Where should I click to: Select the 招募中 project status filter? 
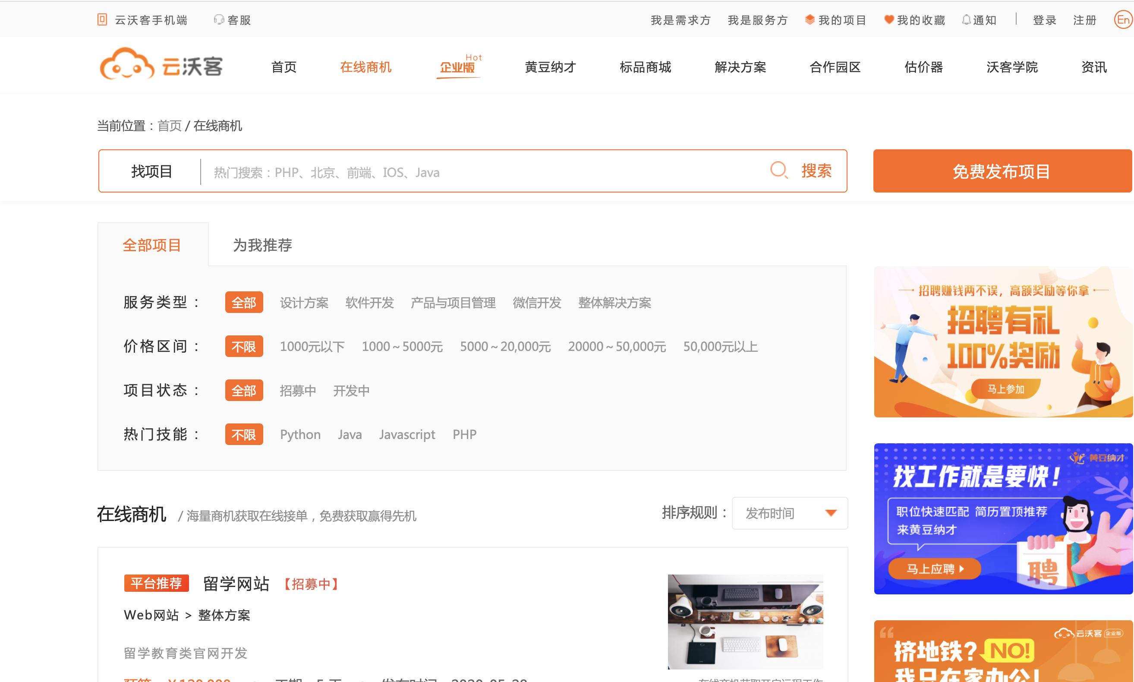[x=298, y=390]
